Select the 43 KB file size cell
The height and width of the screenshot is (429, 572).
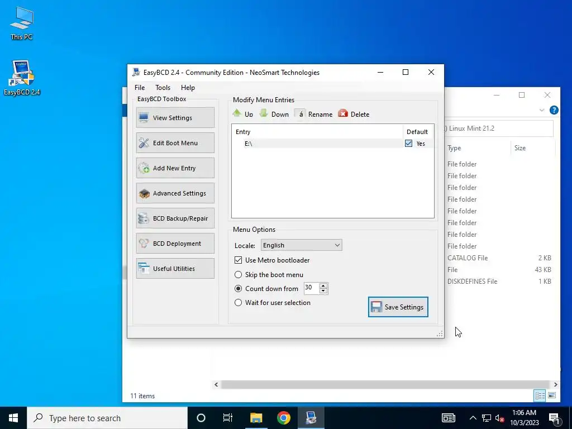[543, 270]
